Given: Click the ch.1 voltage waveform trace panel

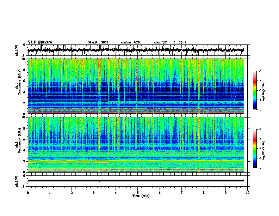Looking at the screenshot, I should (138, 50).
